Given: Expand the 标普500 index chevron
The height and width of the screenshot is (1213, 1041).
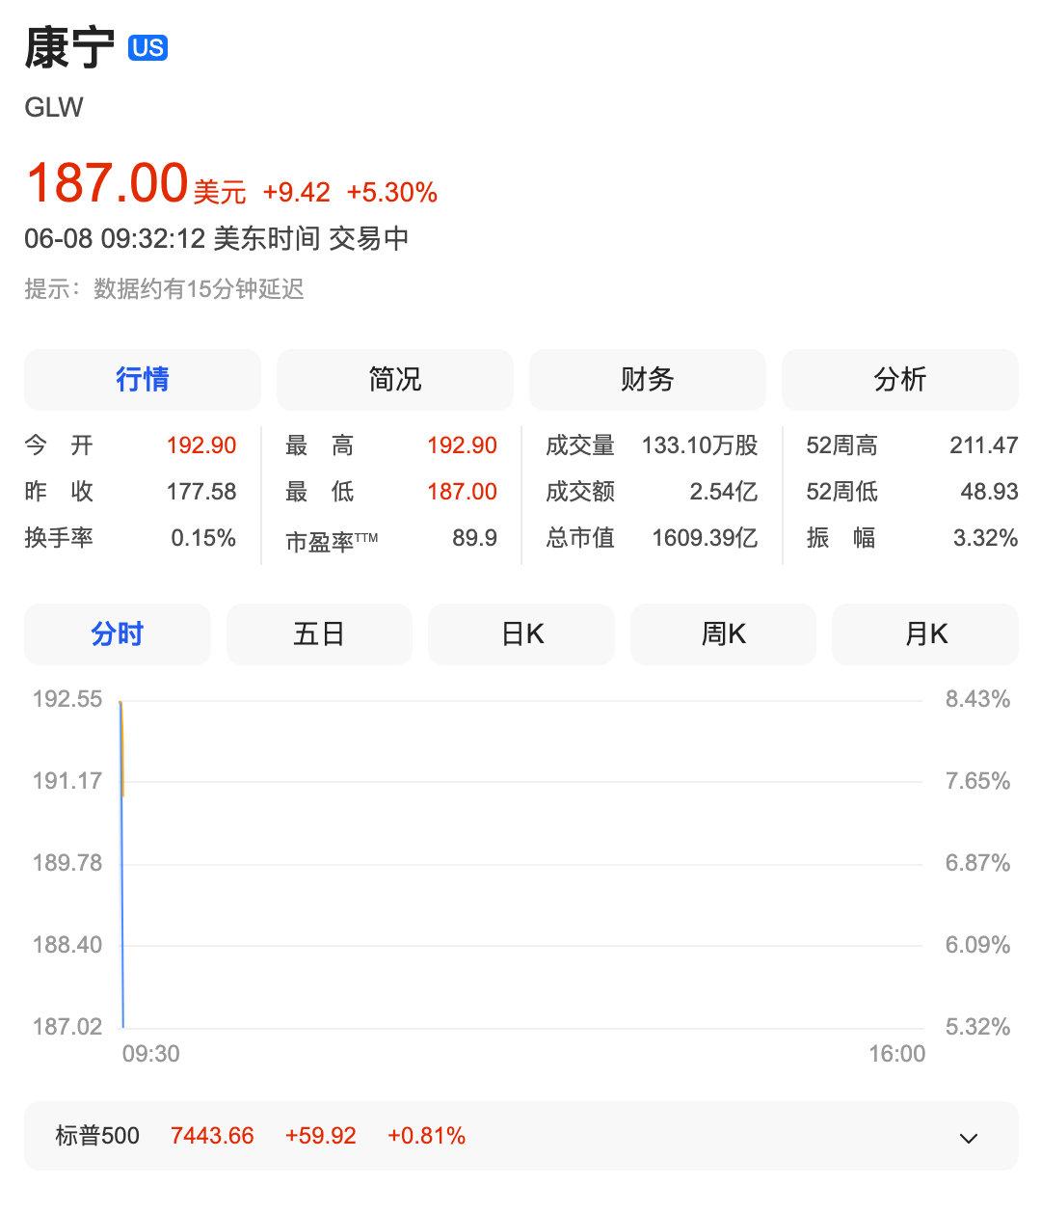Looking at the screenshot, I should pos(969,1138).
